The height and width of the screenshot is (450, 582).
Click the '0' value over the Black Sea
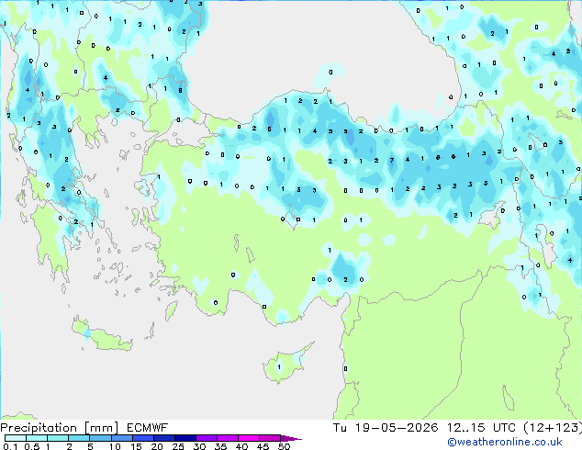click(x=330, y=72)
